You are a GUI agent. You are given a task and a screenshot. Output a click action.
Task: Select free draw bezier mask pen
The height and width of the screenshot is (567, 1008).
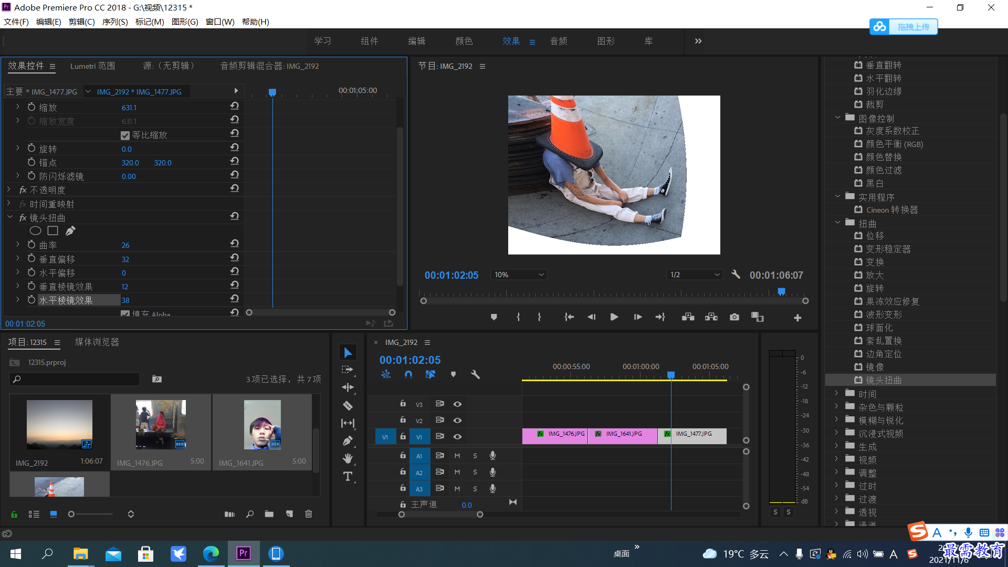pos(70,230)
